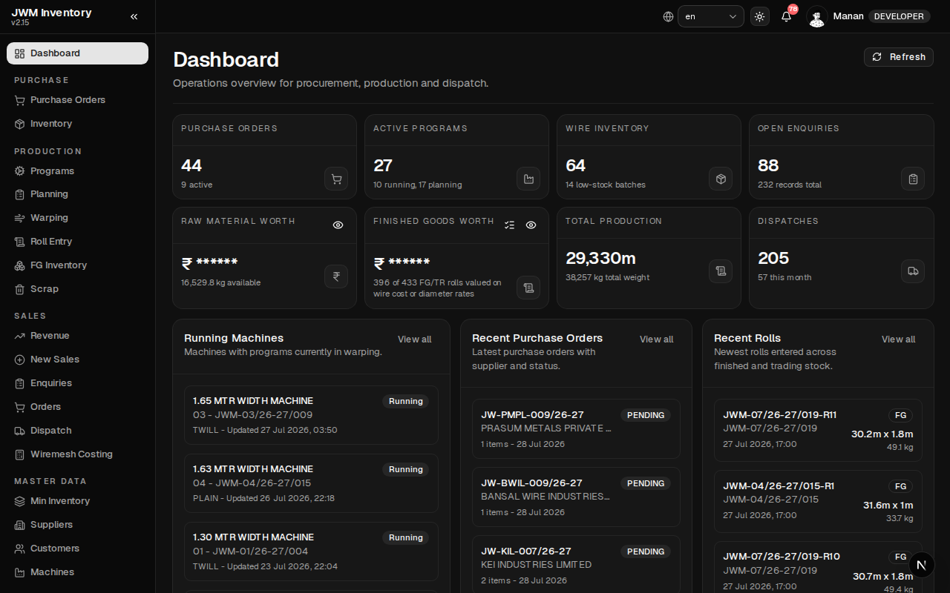Open the language dropdown showing en
Viewport: 950px width, 593px height.
pyautogui.click(x=710, y=16)
